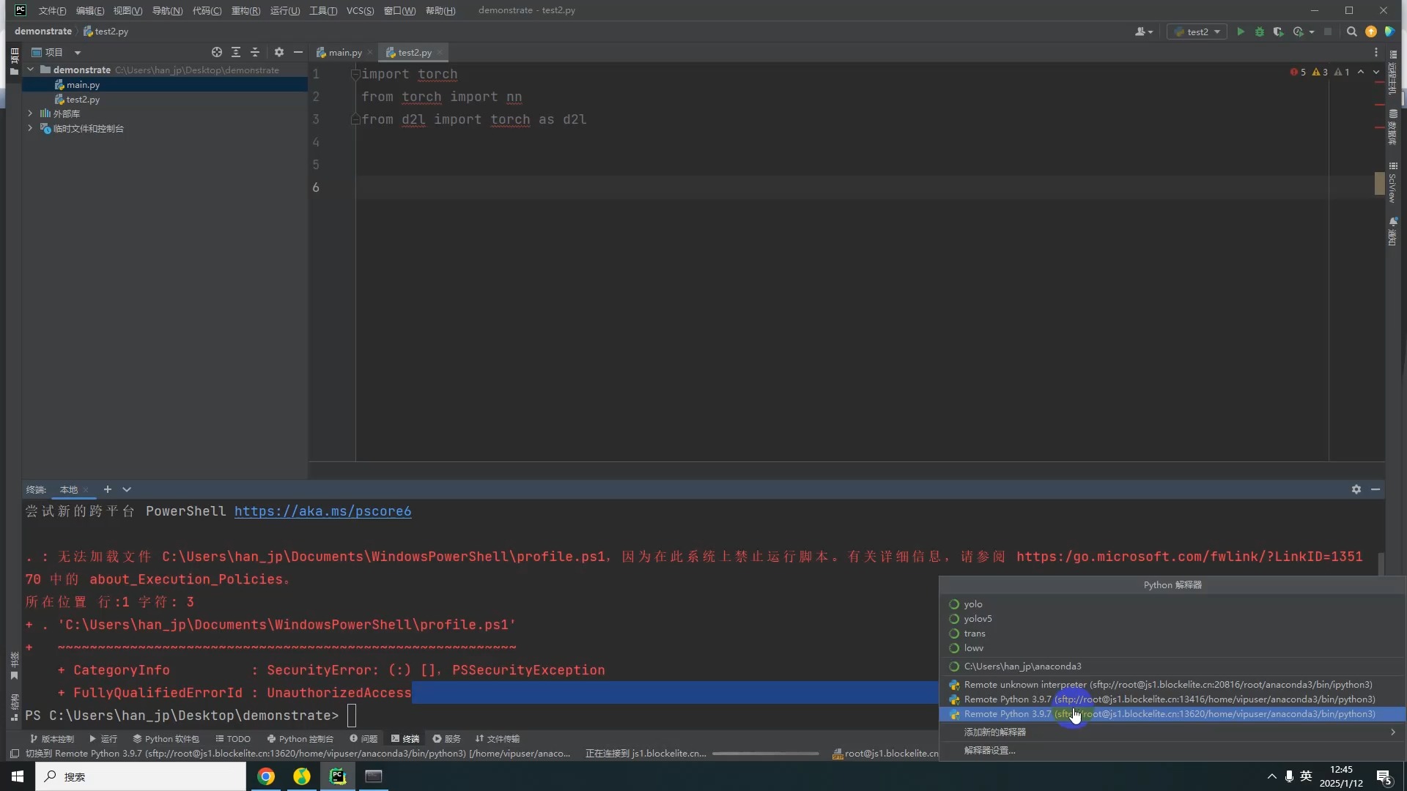This screenshot has height=791, width=1407.
Task: Select the yolov5 interpreter option
Action: [x=978, y=619]
